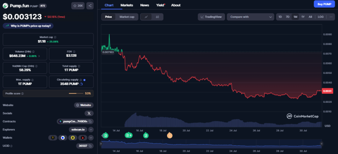Expand the Wallets list chevron

click(91, 138)
